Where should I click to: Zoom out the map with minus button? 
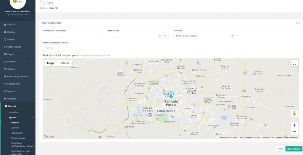pyautogui.click(x=294, y=132)
